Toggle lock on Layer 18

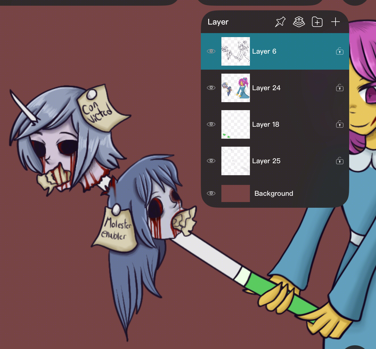(x=339, y=124)
